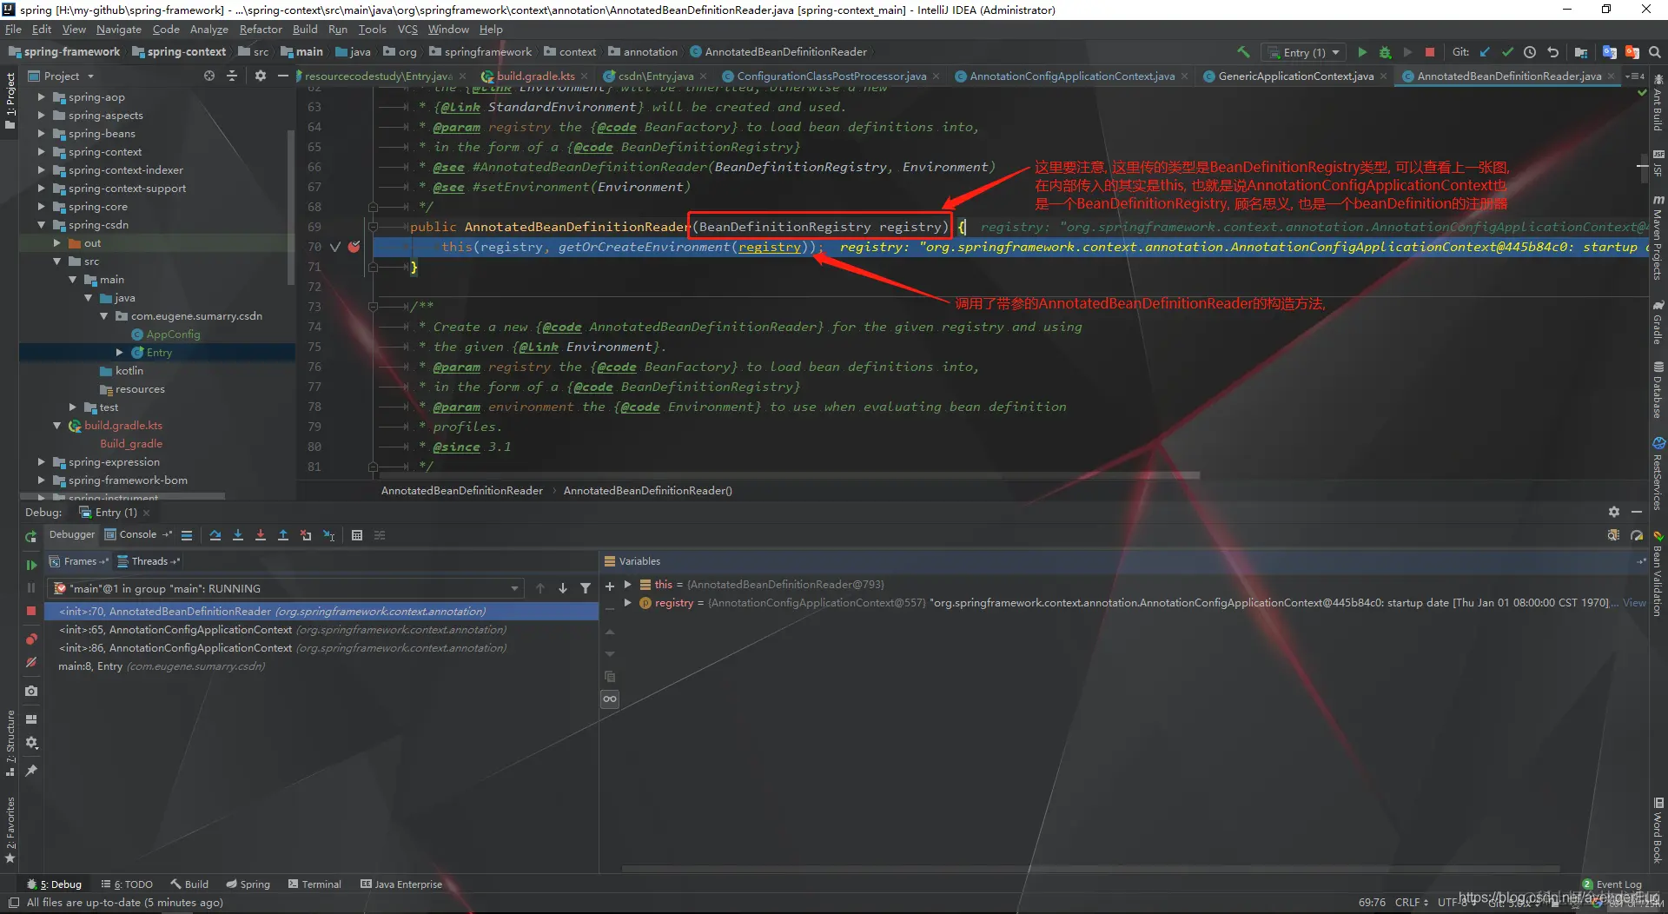Expand the registry variable node
1668x914 pixels.
coord(627,603)
